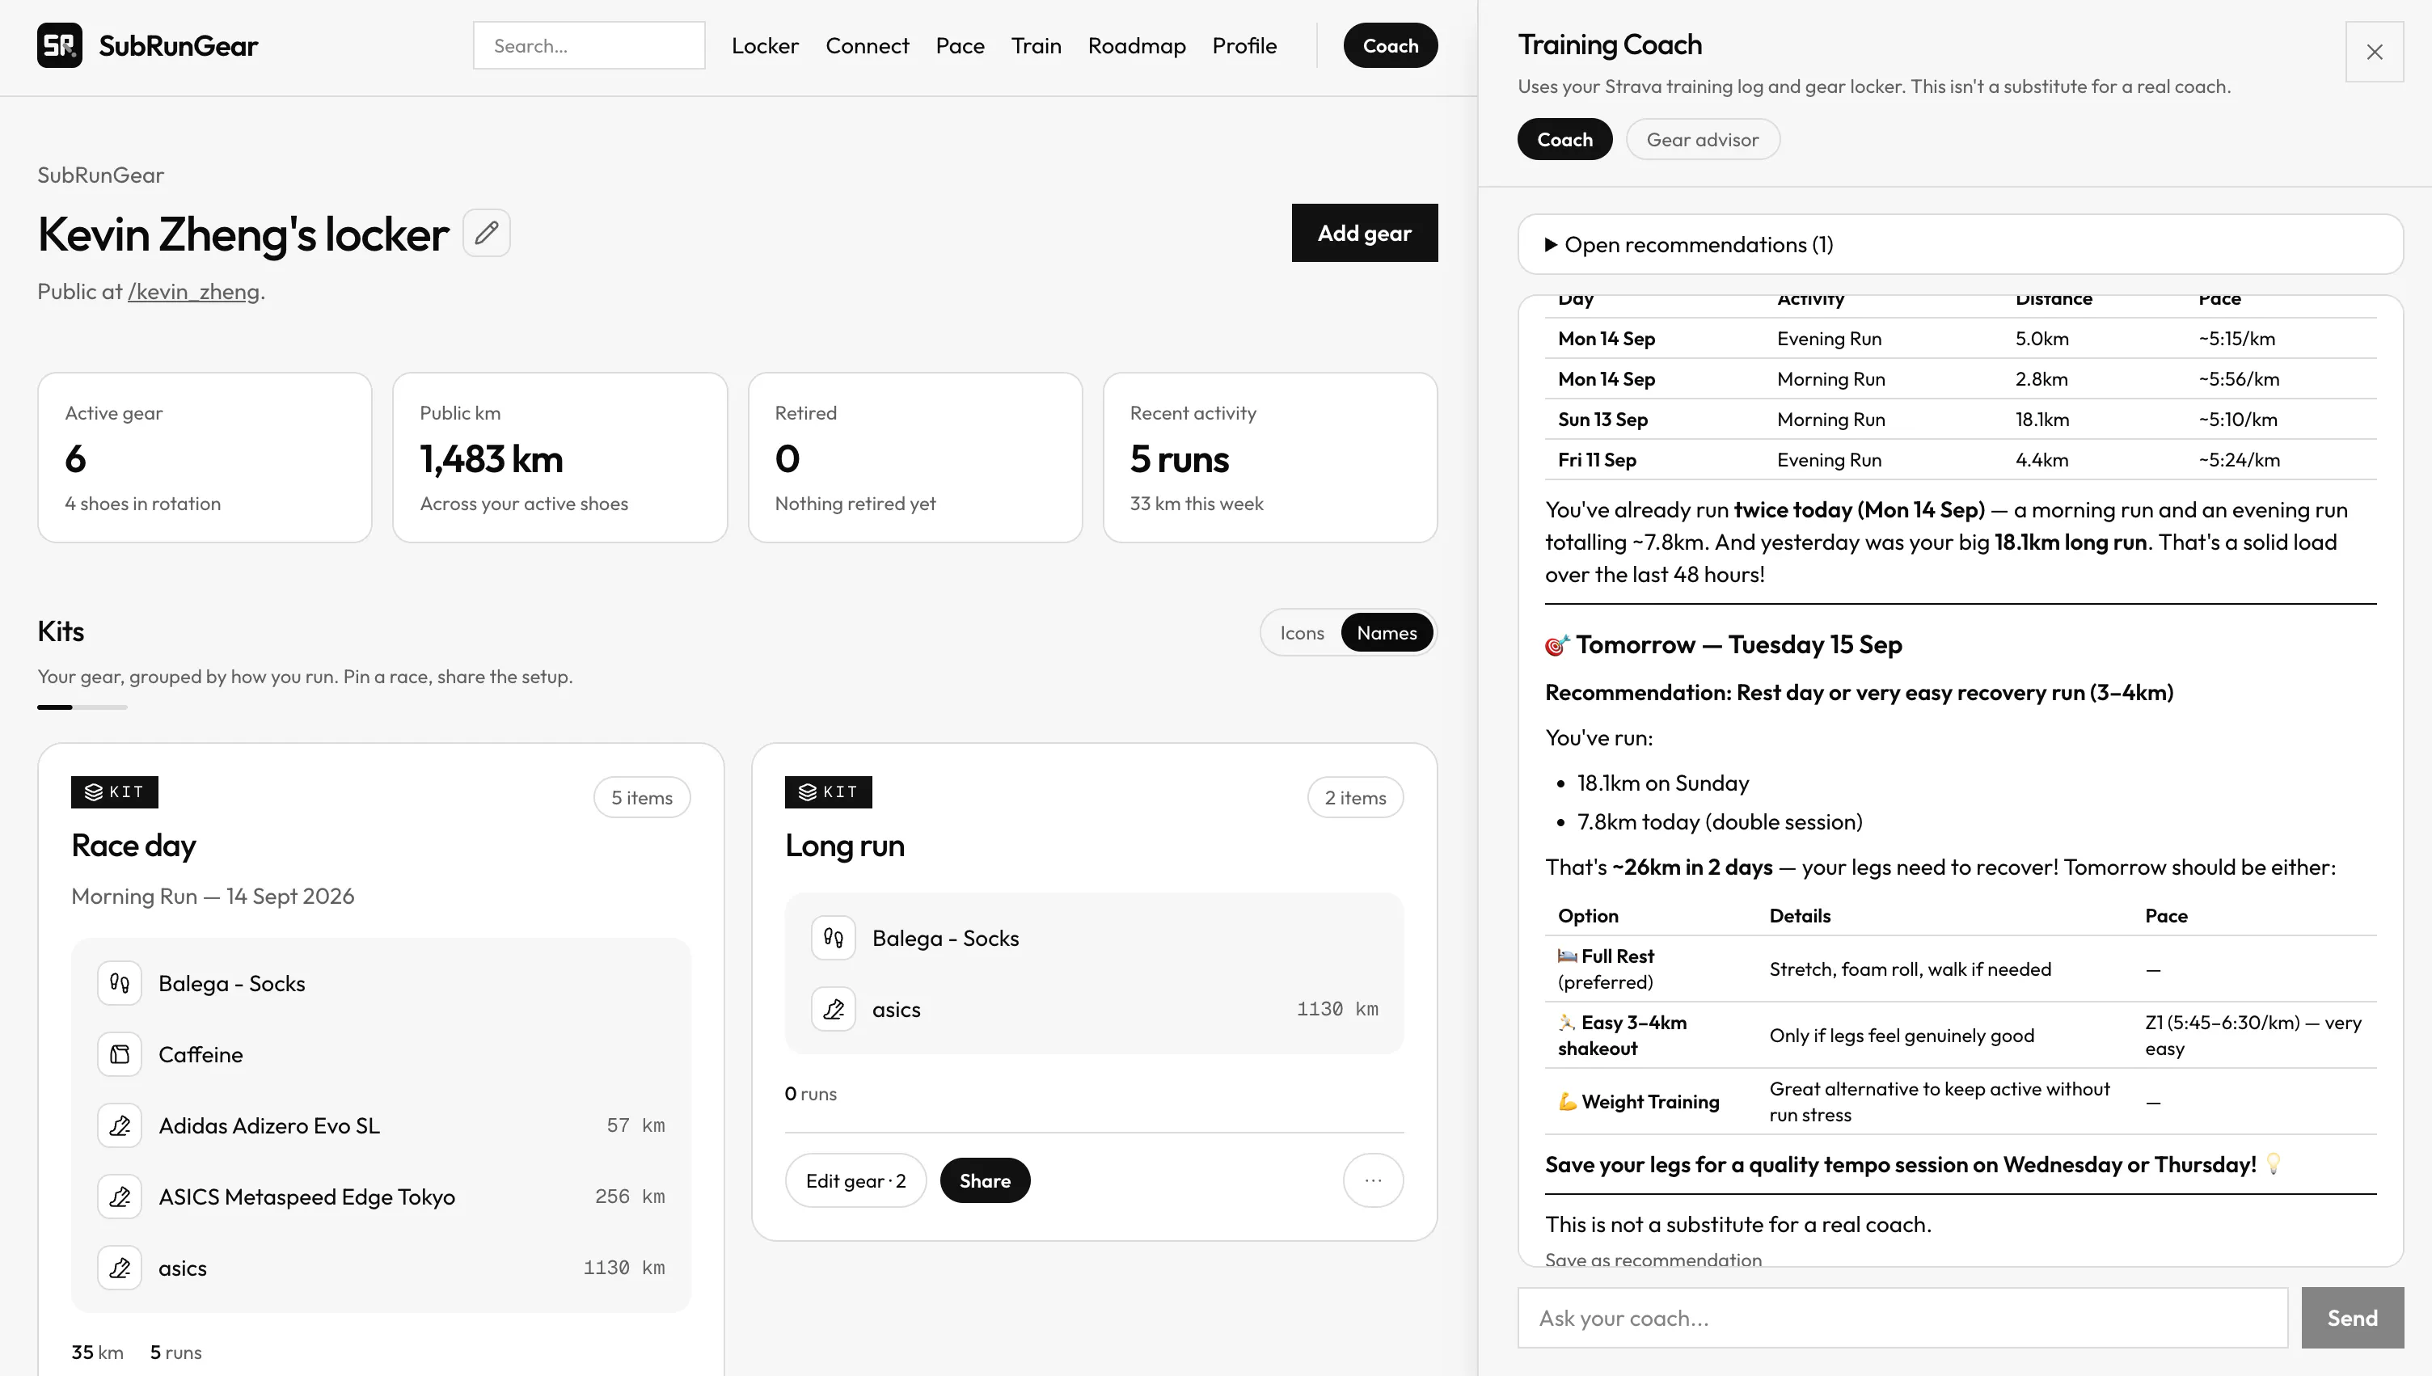2432x1376 pixels.
Task: Click Tomorrow — Tuesday 15 Sep heading
Action: click(1724, 644)
